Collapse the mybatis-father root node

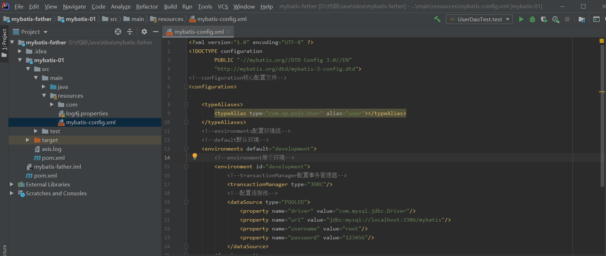tap(12, 42)
